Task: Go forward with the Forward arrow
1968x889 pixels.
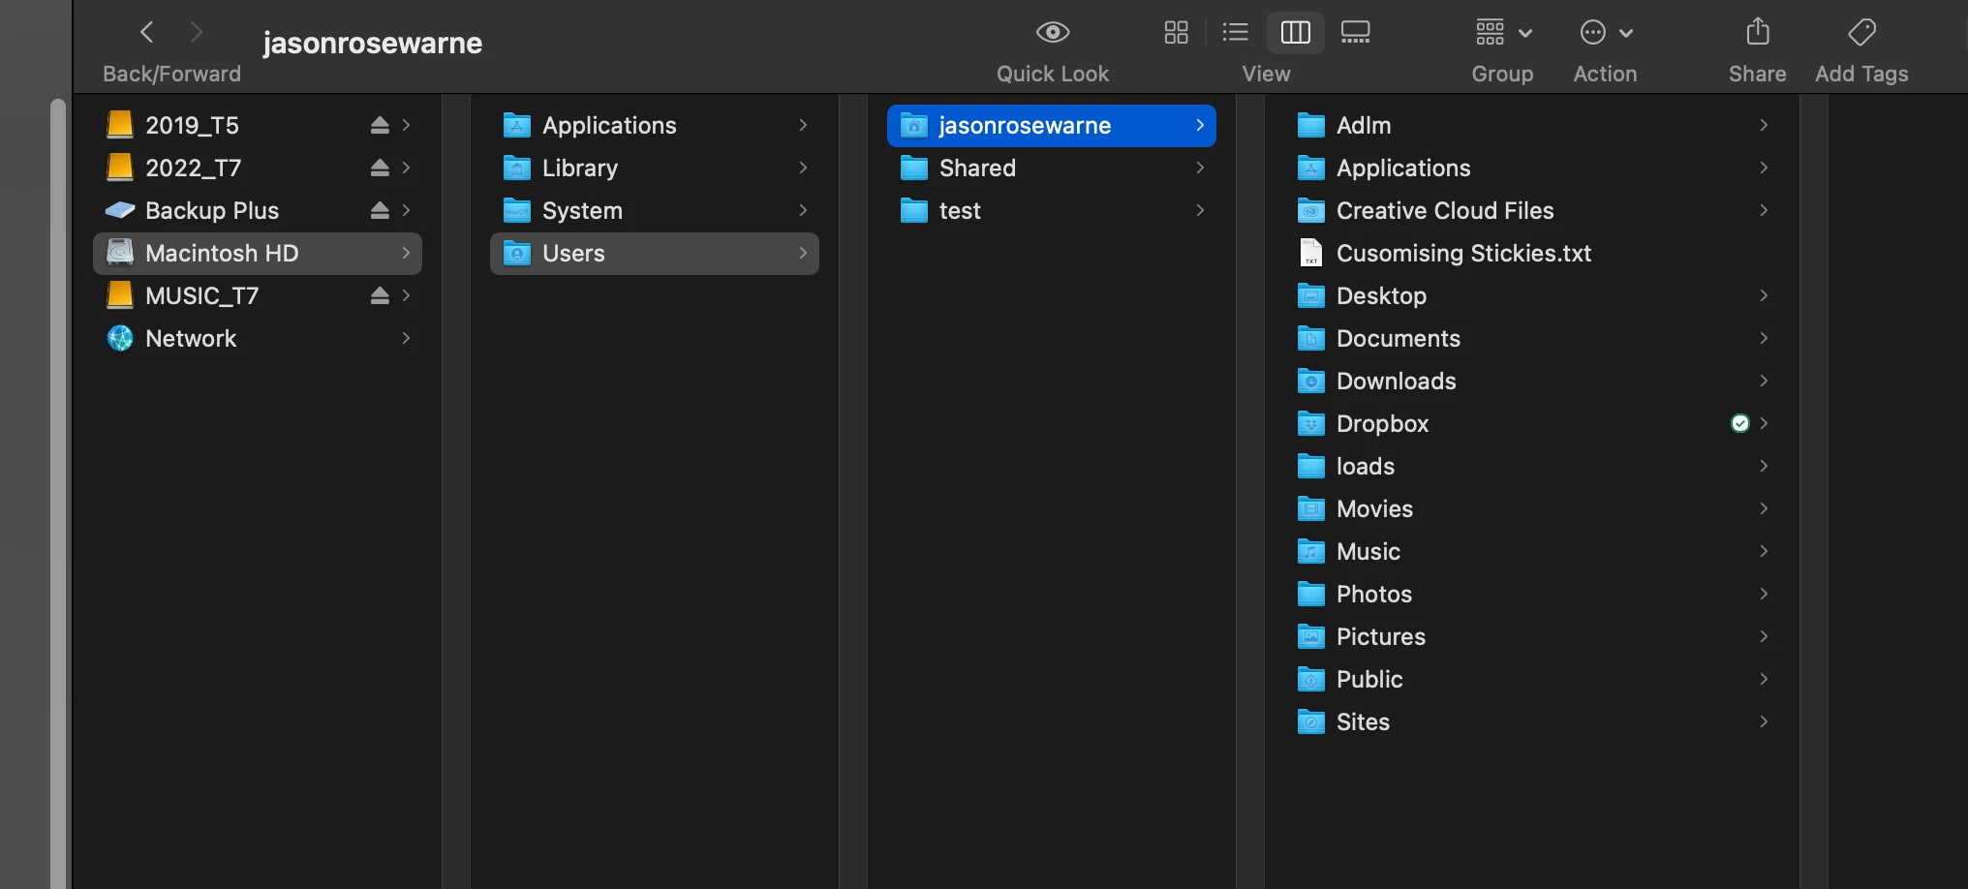Action: (x=196, y=32)
